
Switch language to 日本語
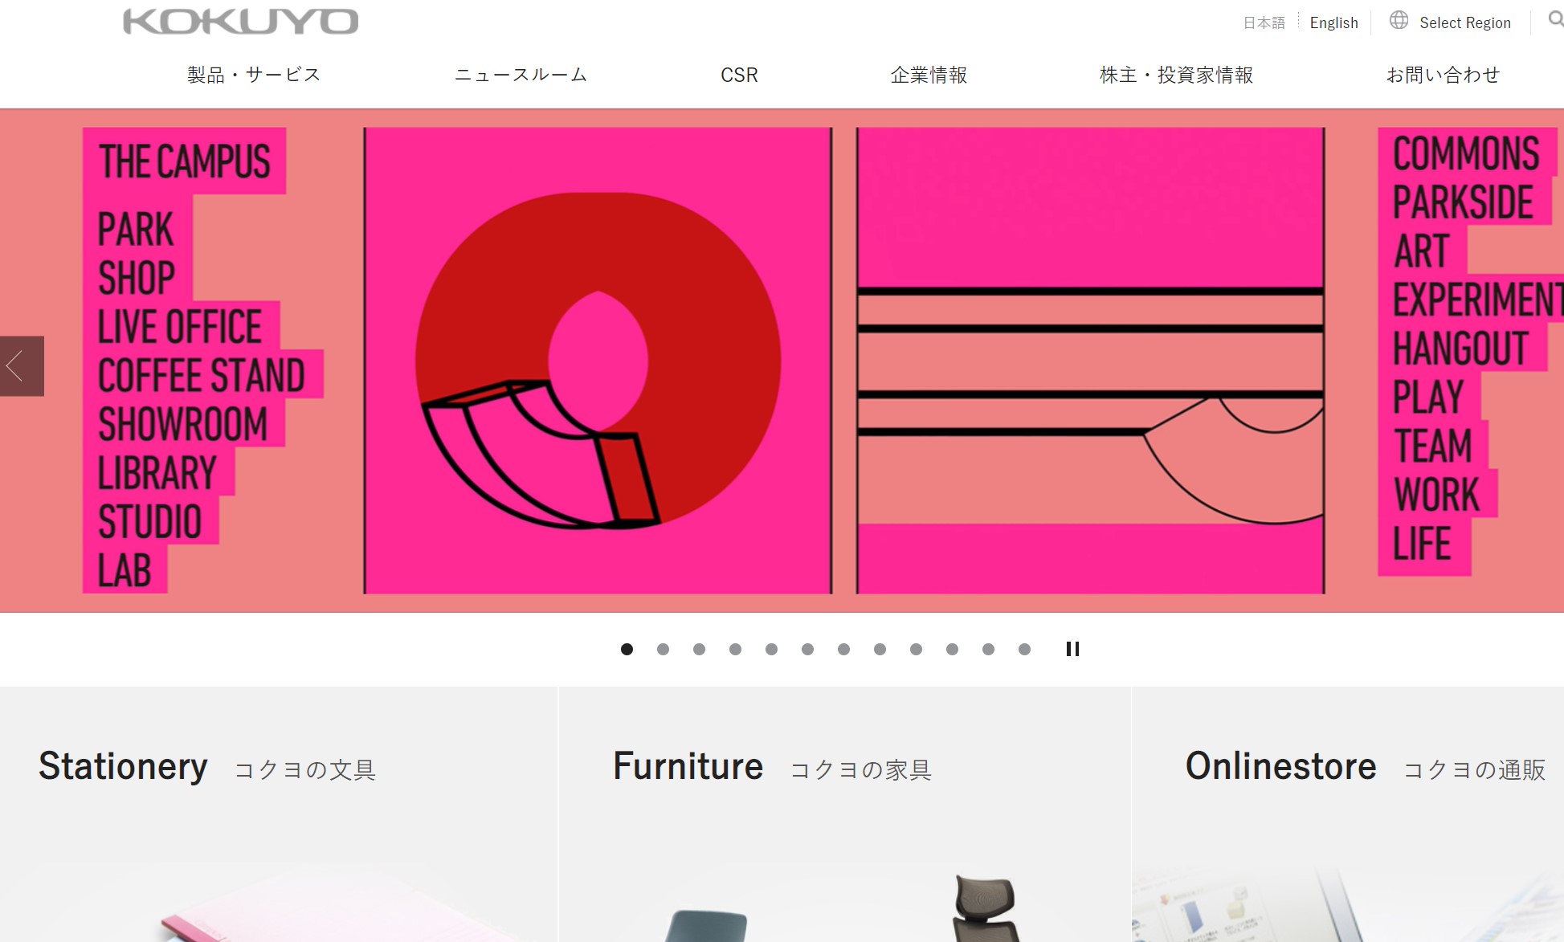[1264, 22]
